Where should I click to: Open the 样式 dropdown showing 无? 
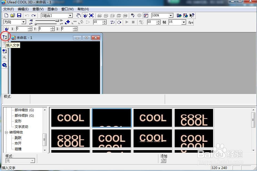[33, 161]
